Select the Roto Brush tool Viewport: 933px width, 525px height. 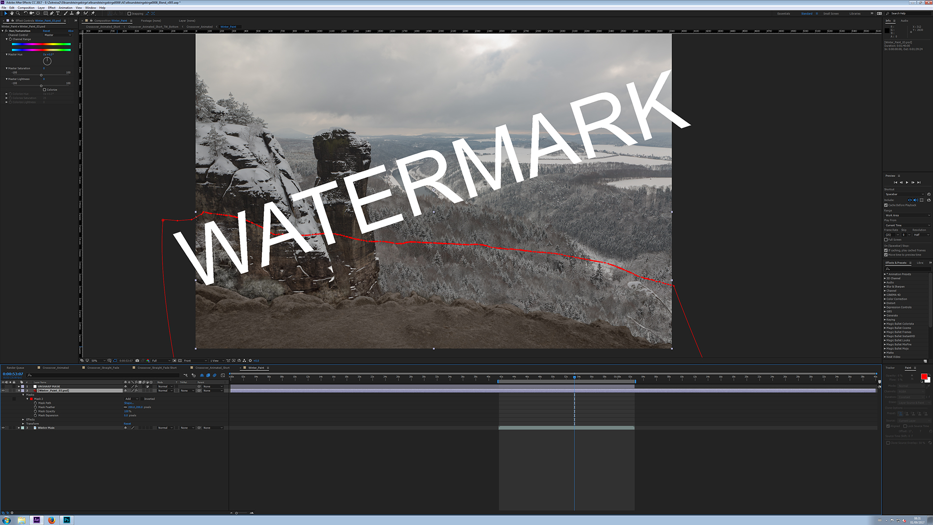pyautogui.click(x=86, y=13)
